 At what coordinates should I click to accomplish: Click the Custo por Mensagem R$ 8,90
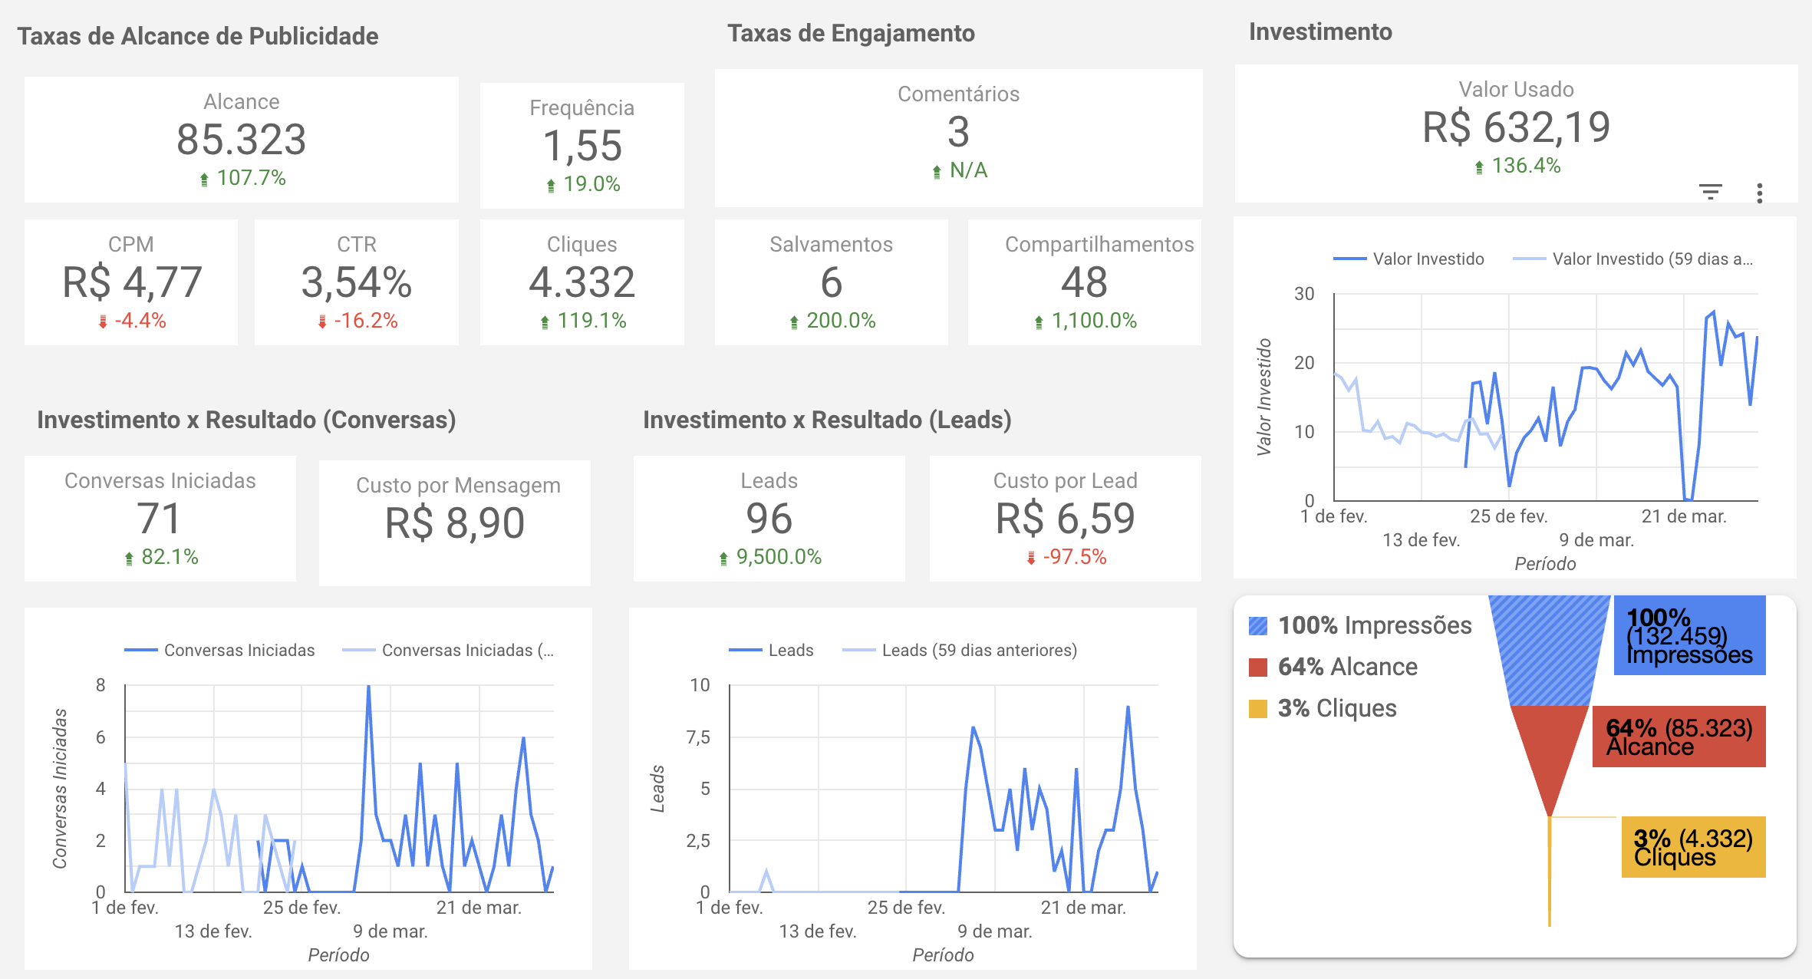coord(455,523)
